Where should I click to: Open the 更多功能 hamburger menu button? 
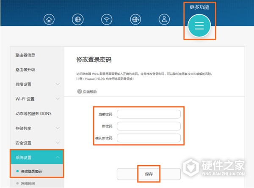[x=199, y=26]
